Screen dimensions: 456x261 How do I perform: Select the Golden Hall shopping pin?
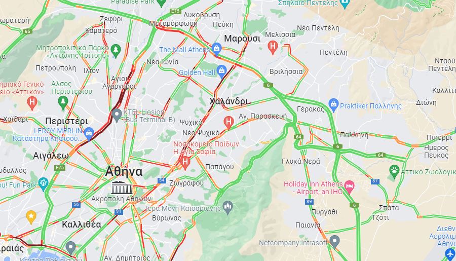coord(221,71)
